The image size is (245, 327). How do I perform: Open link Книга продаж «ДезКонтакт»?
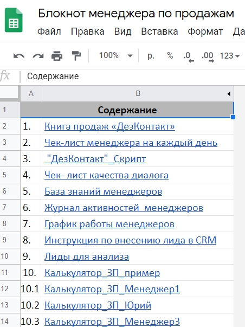(x=109, y=126)
